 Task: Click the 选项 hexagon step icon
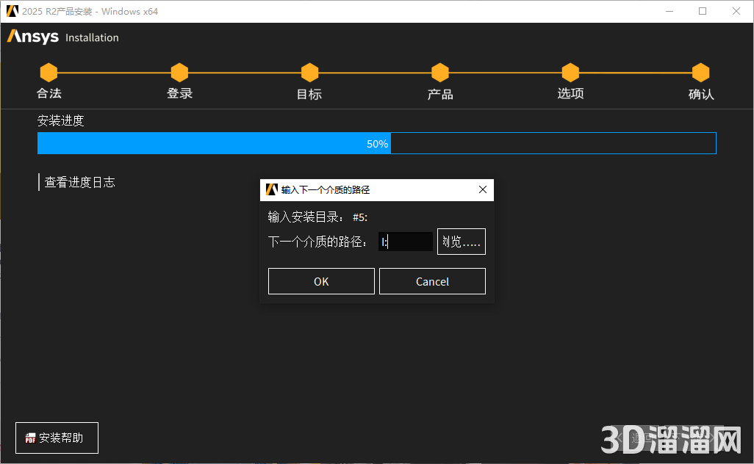click(570, 72)
